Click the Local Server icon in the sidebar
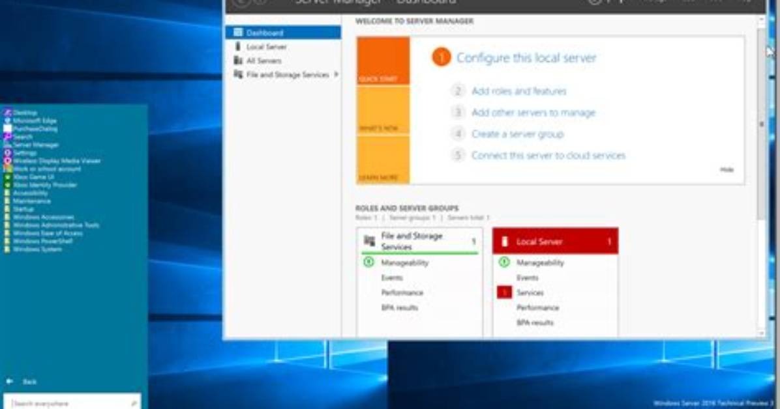This screenshot has height=409, width=780. coord(238,46)
